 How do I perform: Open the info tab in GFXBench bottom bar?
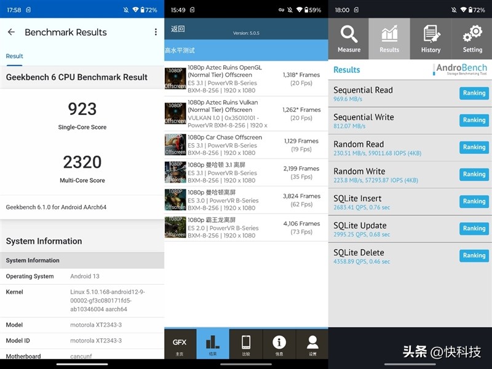coord(279,344)
